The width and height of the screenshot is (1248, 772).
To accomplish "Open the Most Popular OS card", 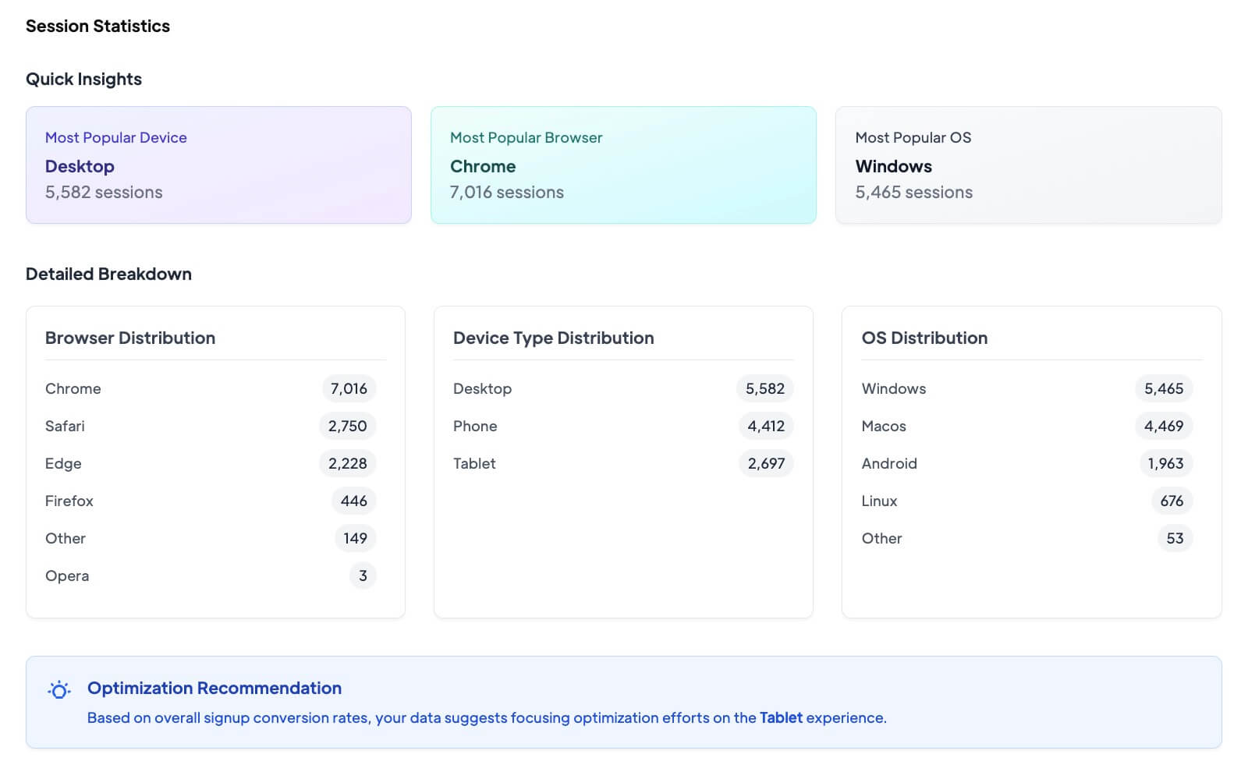I will [1028, 165].
